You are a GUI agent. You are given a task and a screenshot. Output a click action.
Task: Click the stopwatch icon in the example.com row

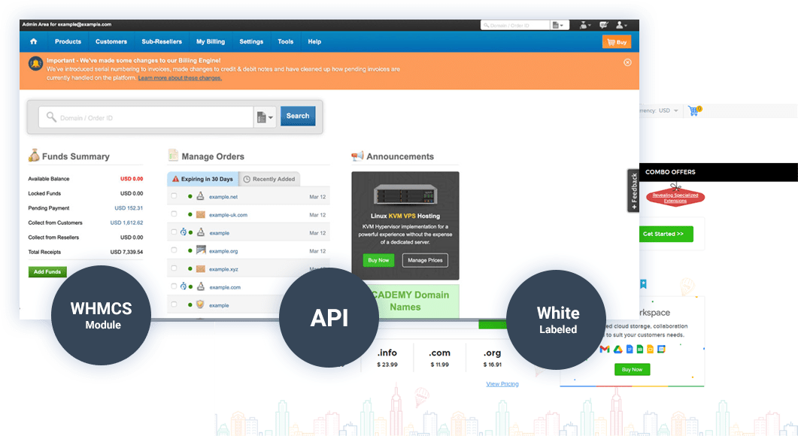pyautogui.click(x=184, y=287)
